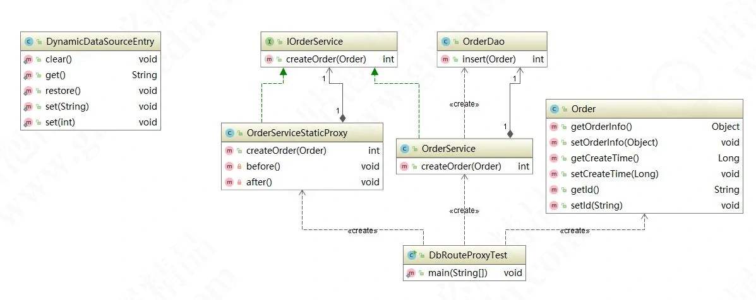Select the set(String) method row
The width and height of the screenshot is (756, 300).
point(90,107)
